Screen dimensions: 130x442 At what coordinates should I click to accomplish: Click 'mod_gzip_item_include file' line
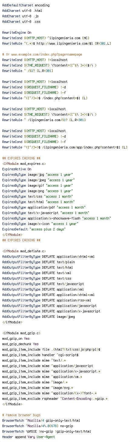point(51,349)
